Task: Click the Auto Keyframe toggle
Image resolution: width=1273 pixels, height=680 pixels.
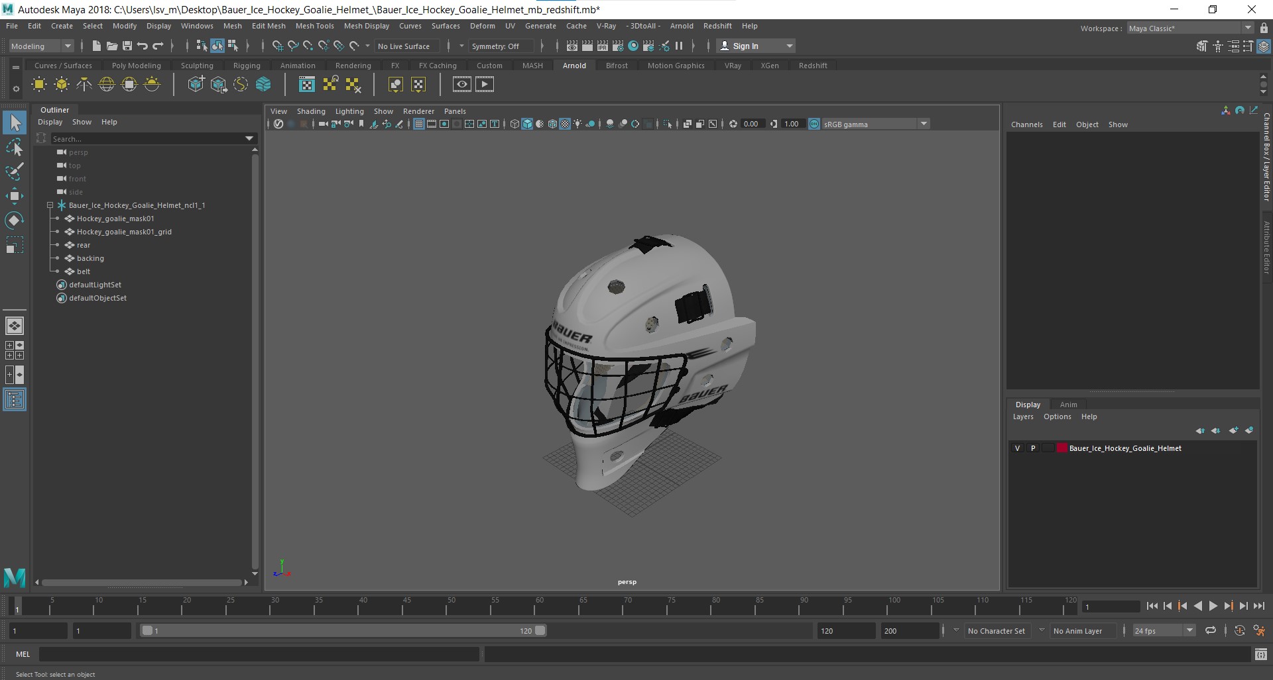Action: (1240, 630)
